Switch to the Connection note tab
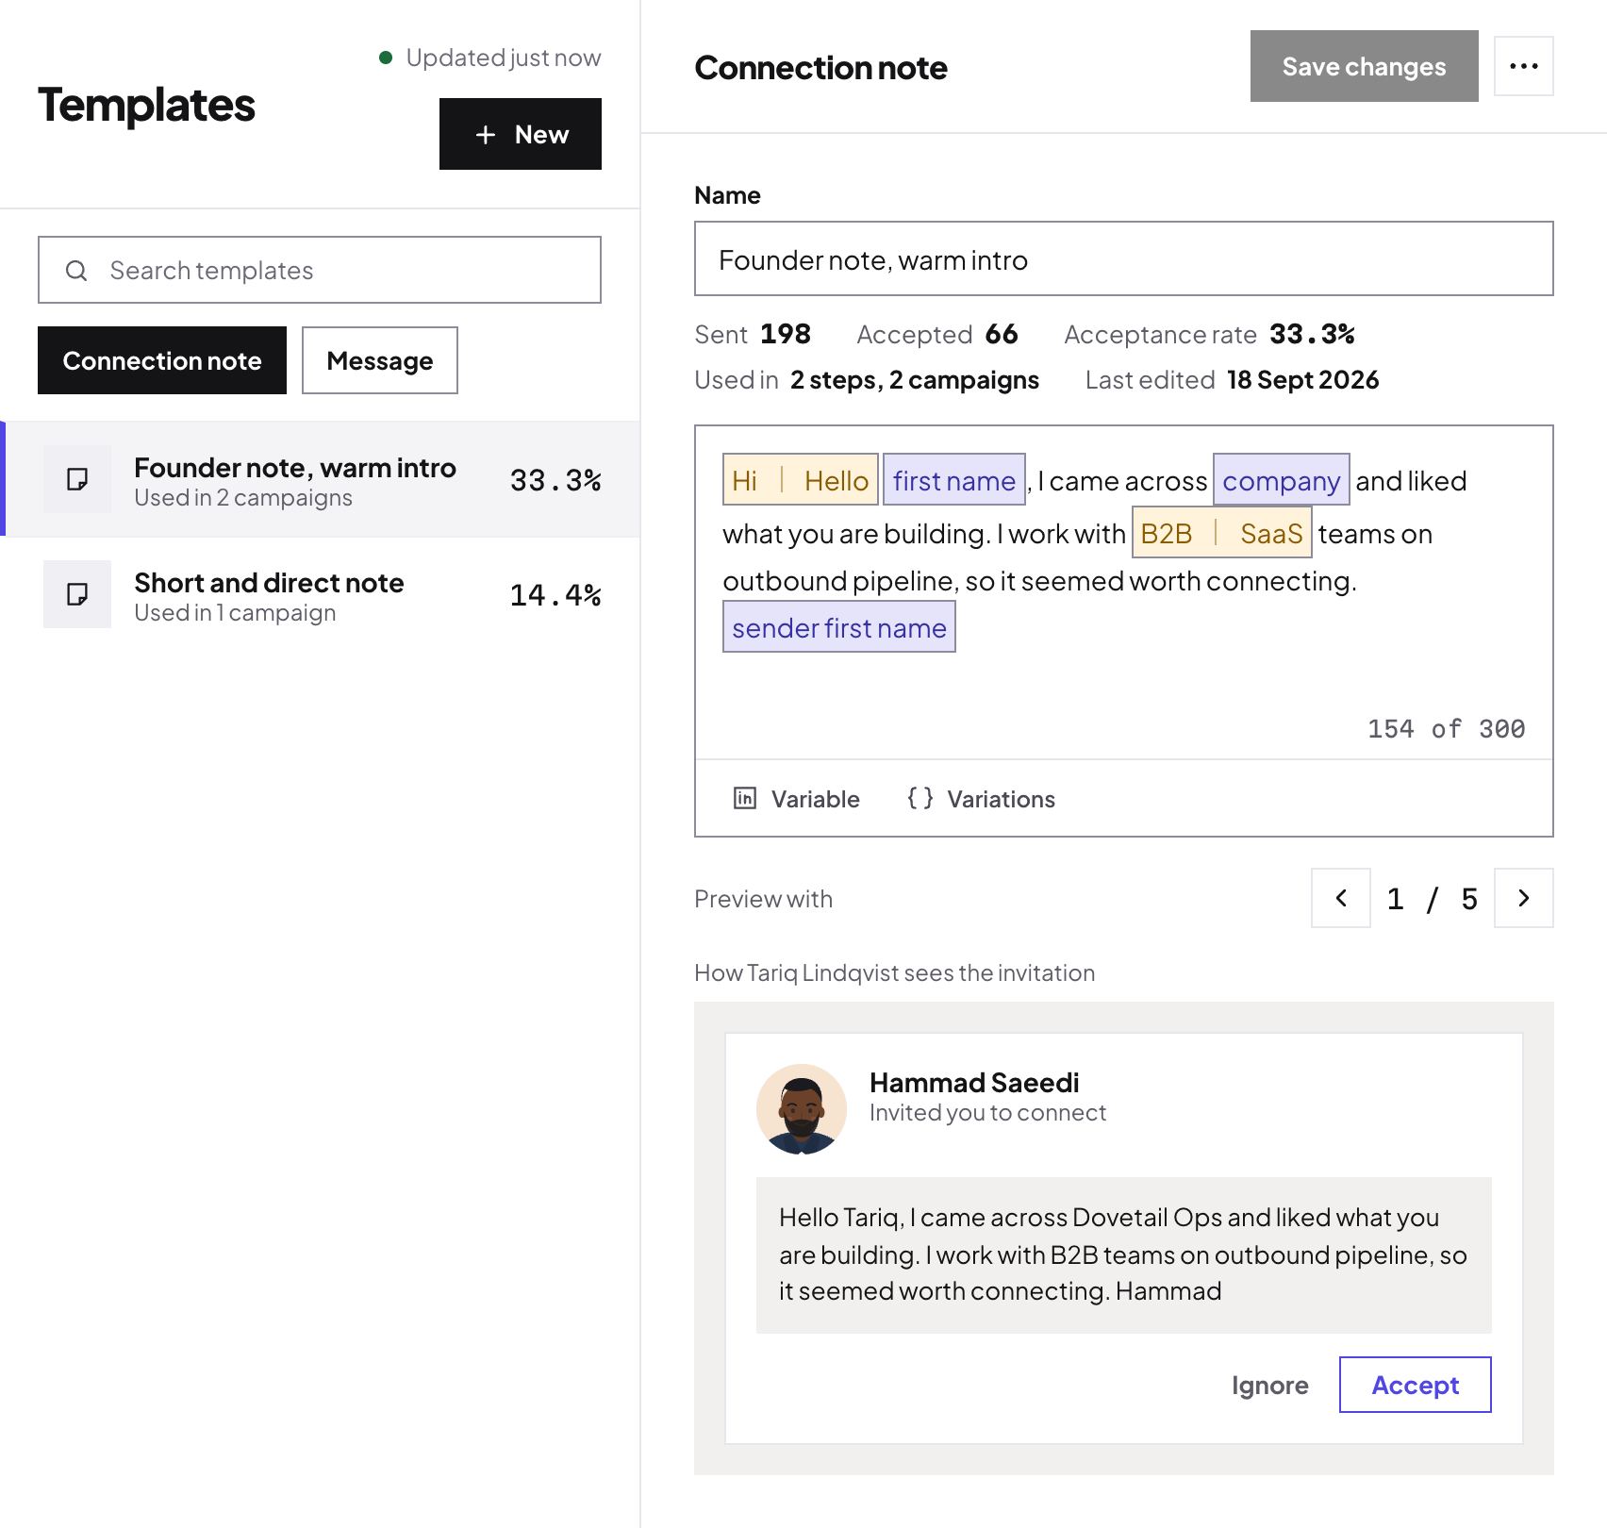This screenshot has width=1607, height=1528. click(162, 360)
